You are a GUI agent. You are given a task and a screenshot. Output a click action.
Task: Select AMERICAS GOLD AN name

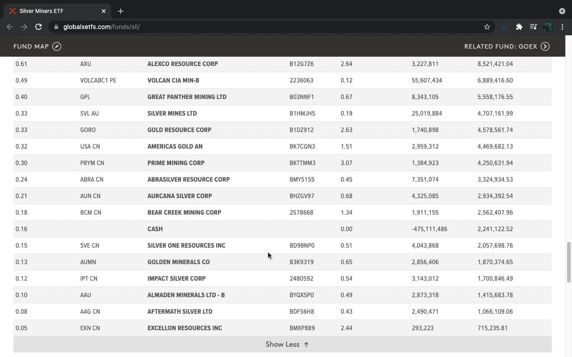(175, 146)
